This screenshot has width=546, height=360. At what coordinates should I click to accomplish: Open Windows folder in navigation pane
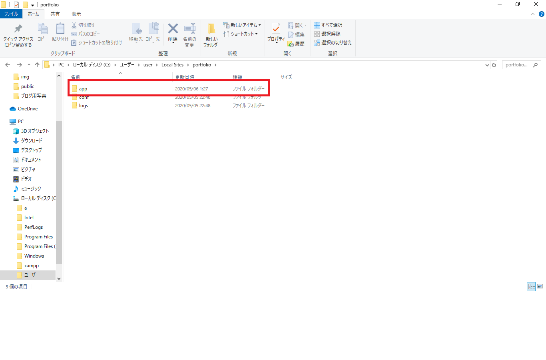tap(34, 256)
